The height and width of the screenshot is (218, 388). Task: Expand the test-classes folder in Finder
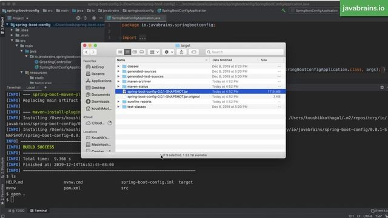(x=118, y=107)
